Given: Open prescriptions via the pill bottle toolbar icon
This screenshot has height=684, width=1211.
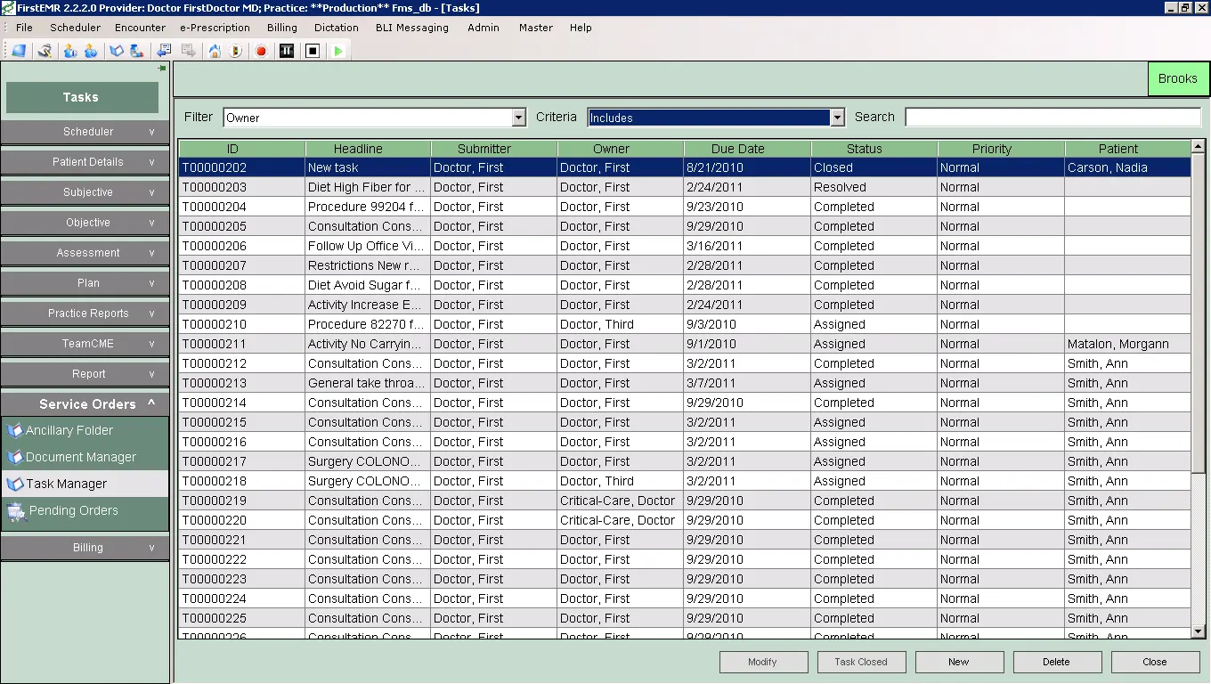Looking at the screenshot, I should [x=136, y=51].
